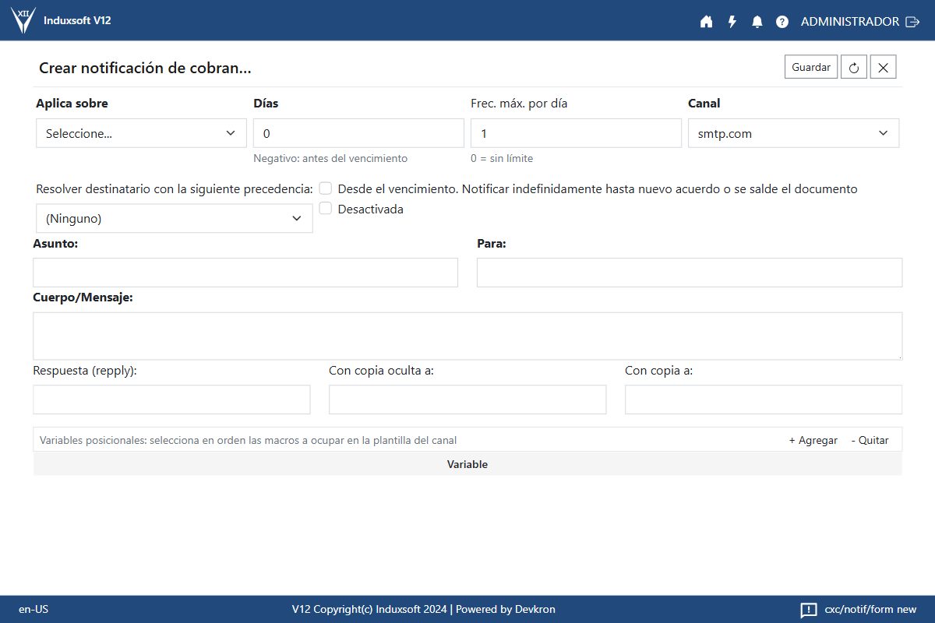Screen dimensions: 935x623
Task: Click en-US language in footer
Action: click(34, 609)
